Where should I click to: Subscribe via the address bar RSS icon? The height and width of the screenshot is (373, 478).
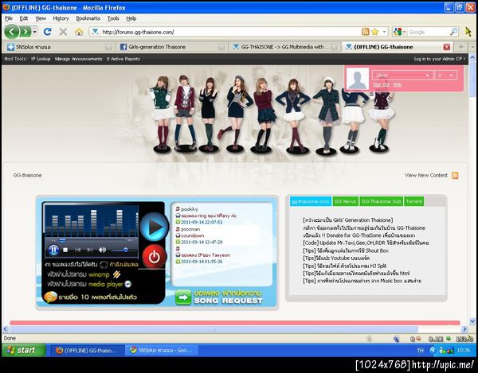point(365,32)
